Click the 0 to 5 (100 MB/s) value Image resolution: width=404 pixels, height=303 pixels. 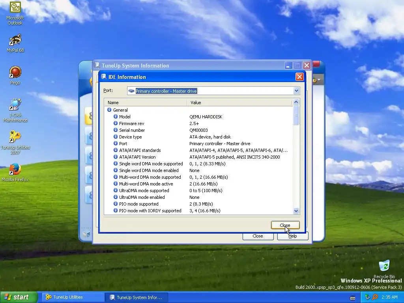coord(206,191)
